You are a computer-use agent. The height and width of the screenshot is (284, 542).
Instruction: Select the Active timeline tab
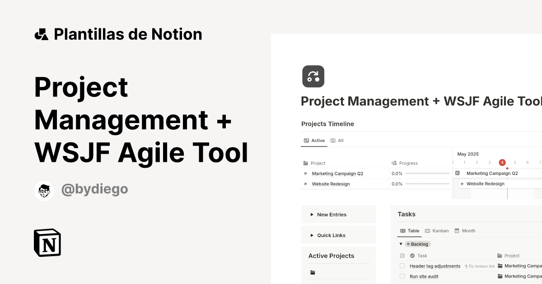click(x=315, y=140)
